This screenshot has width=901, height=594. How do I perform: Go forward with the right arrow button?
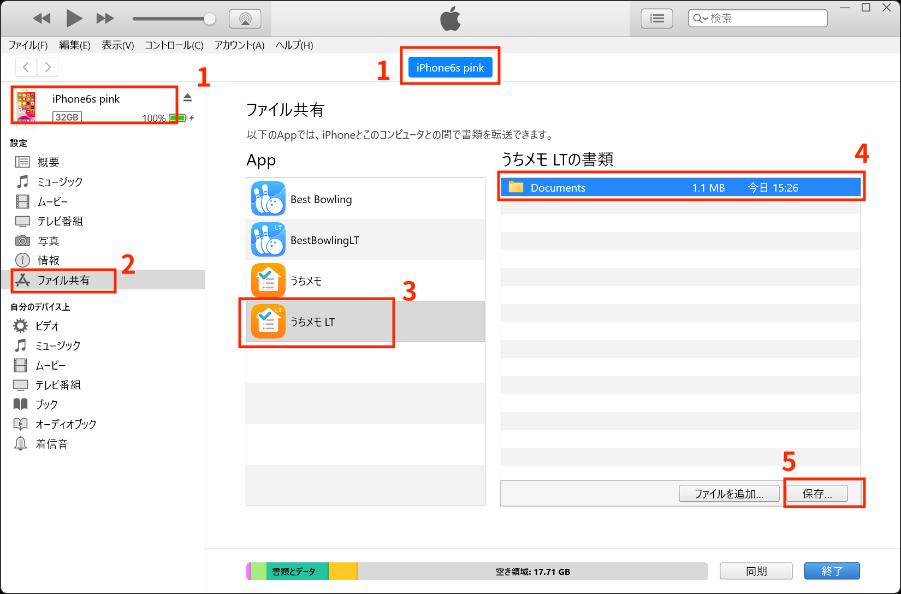click(48, 67)
